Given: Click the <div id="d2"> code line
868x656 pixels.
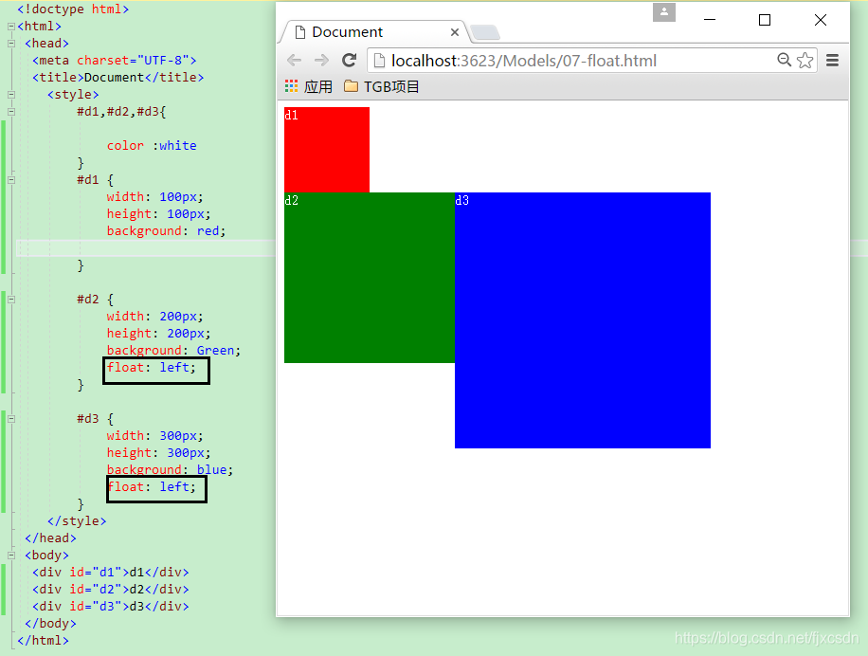Looking at the screenshot, I should coord(111,590).
